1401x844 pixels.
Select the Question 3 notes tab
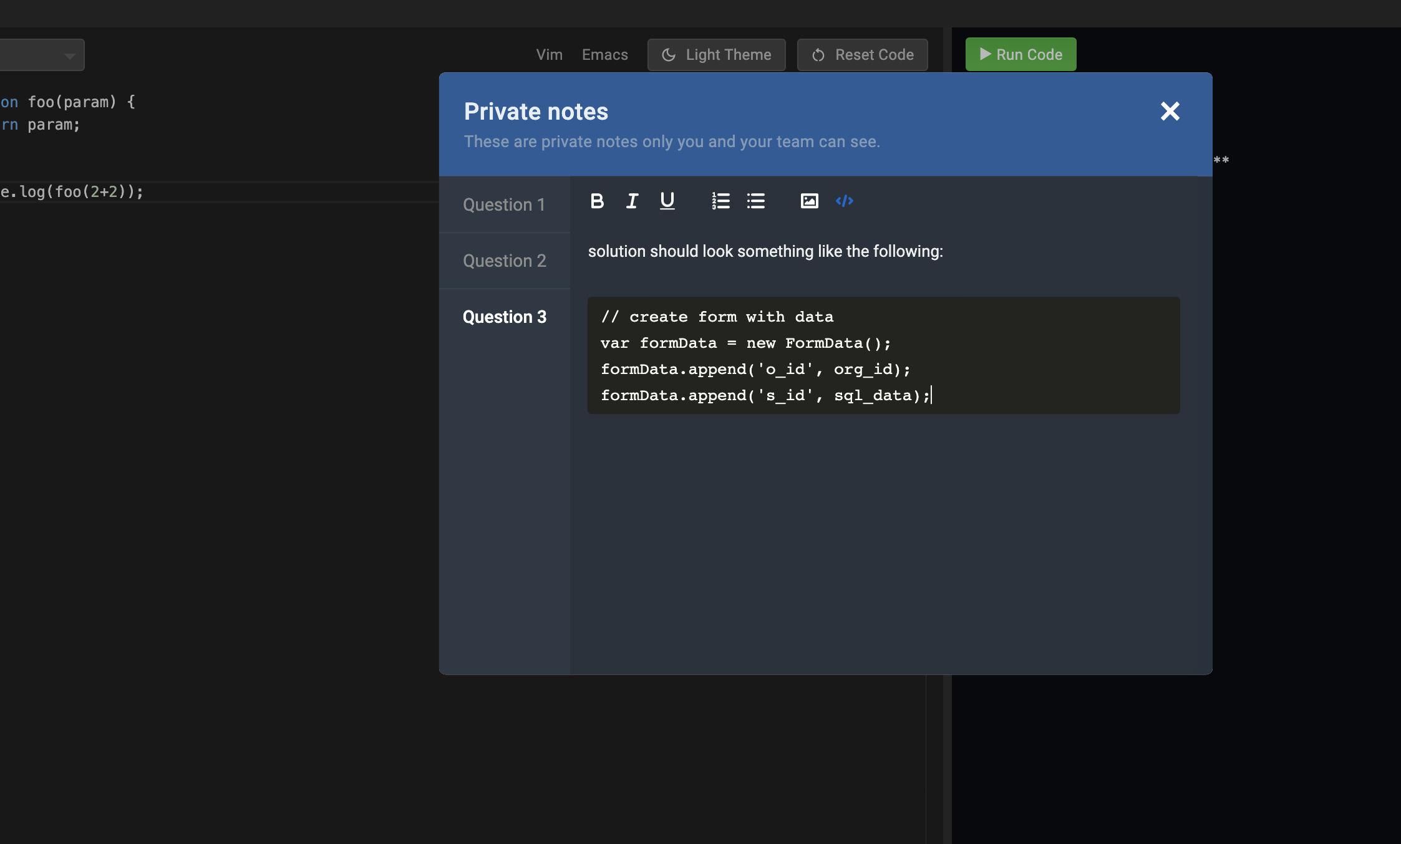click(504, 317)
